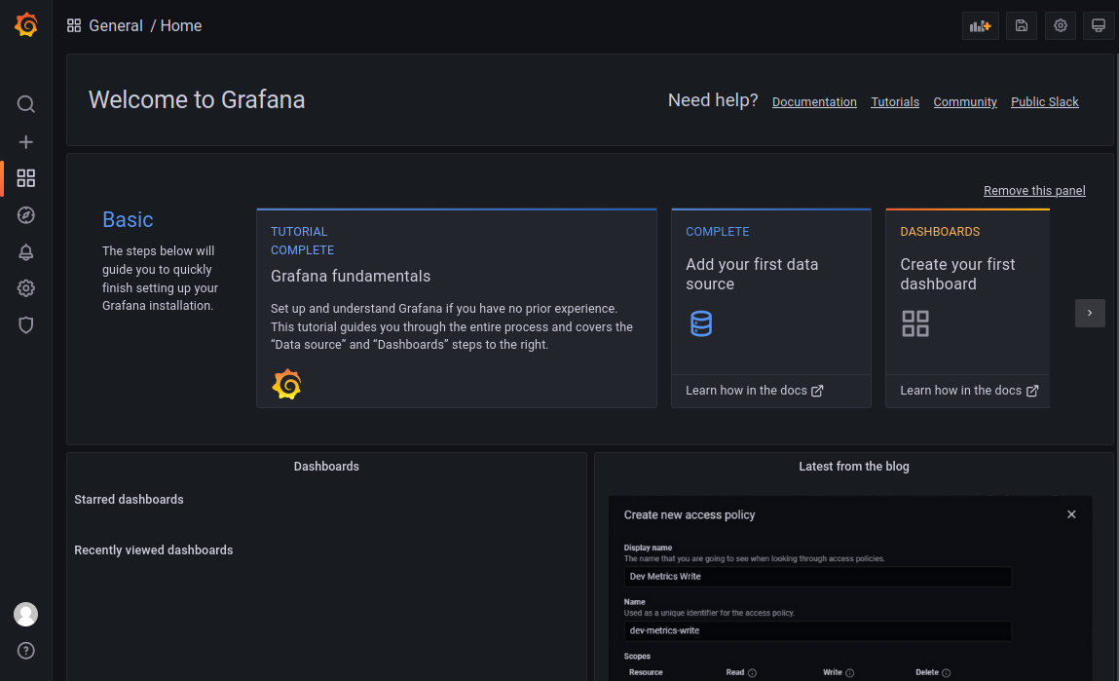
Task: Open the Add your first data source card
Action: coord(770,309)
